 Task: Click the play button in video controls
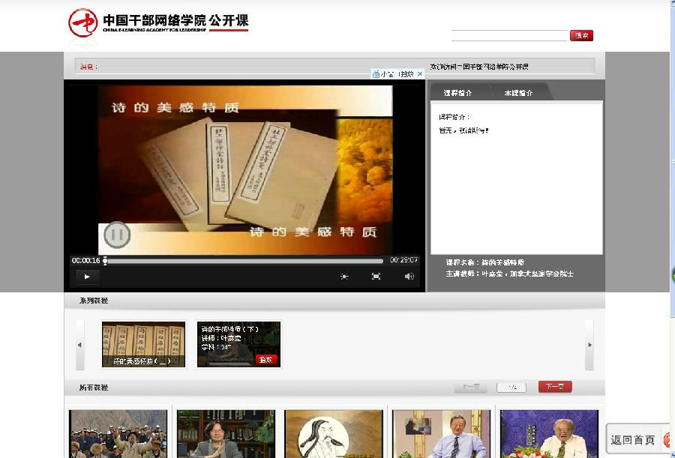[x=87, y=277]
